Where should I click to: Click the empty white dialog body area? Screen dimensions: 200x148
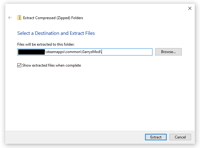pos(99,99)
